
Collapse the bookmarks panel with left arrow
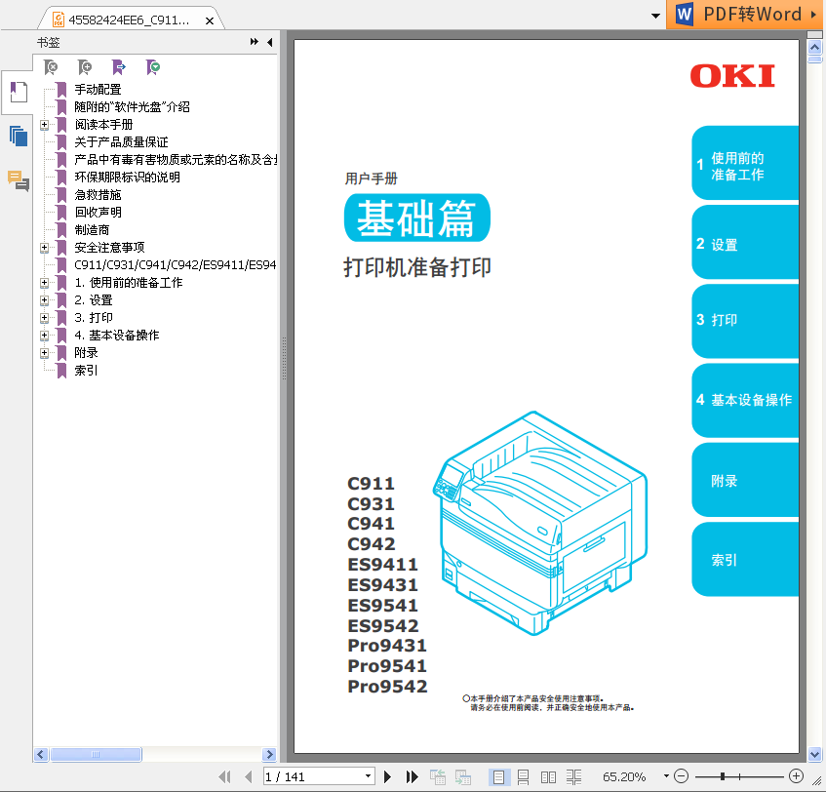tap(270, 42)
